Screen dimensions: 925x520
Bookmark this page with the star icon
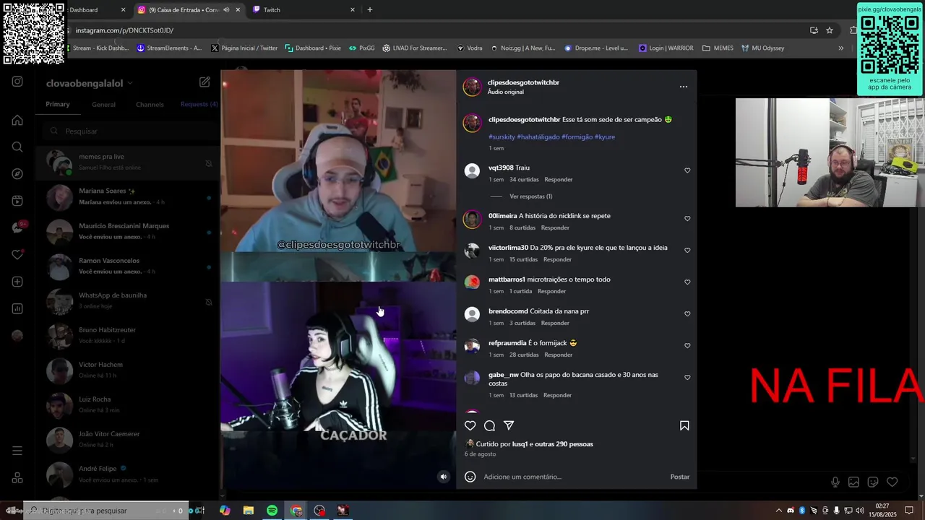click(x=830, y=30)
